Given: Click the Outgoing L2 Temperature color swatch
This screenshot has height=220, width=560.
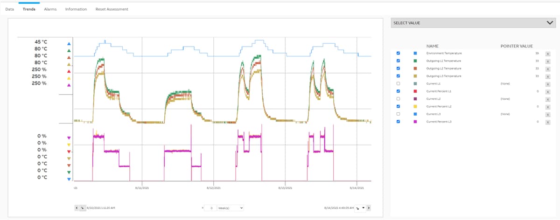Looking at the screenshot, I should [x=415, y=69].
